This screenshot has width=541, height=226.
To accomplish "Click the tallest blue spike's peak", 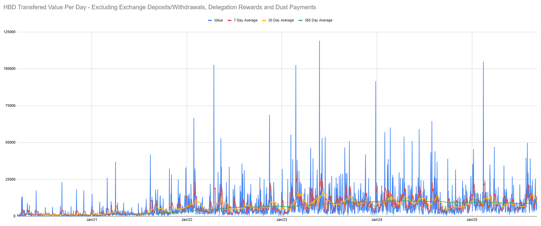I will coord(319,41).
